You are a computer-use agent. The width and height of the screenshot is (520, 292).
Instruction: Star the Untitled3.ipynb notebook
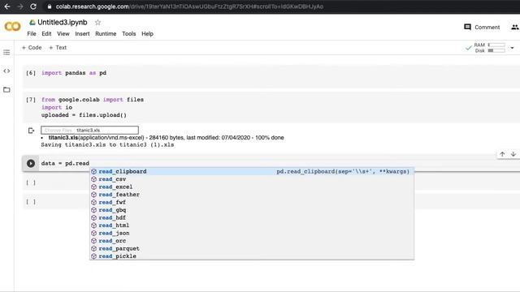coord(97,23)
